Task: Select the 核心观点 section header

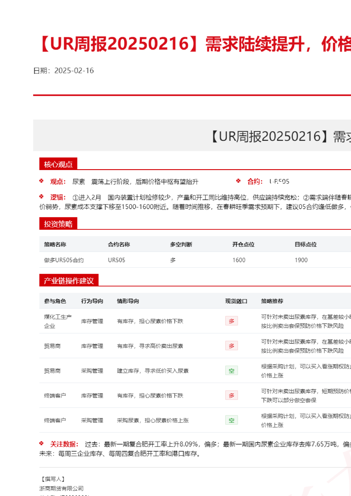Action: tap(58, 164)
